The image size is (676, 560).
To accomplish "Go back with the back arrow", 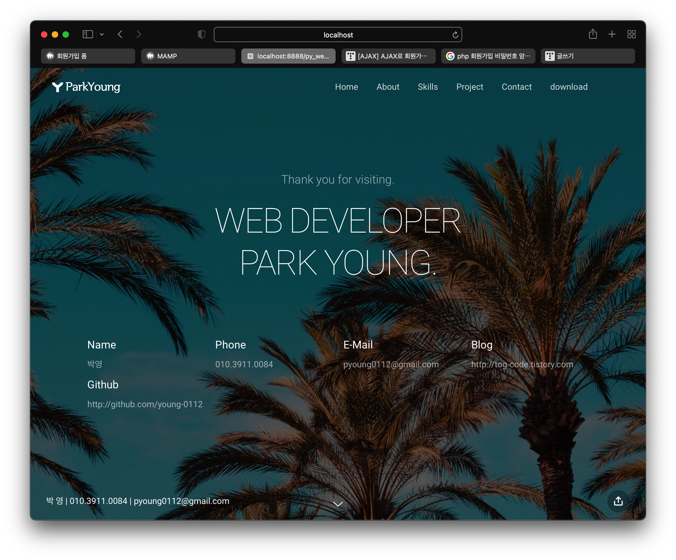I will tap(120, 34).
